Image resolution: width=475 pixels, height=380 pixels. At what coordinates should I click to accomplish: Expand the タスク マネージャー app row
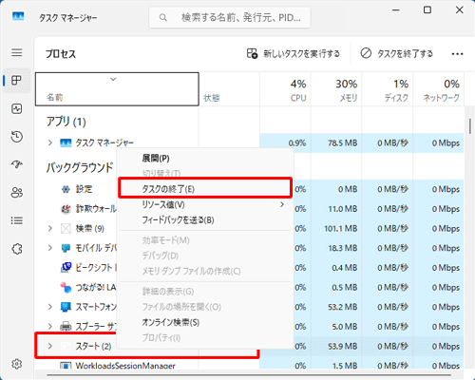[49, 142]
